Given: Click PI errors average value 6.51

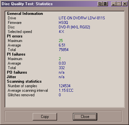Looking at the screenshot, I should tap(62, 45).
